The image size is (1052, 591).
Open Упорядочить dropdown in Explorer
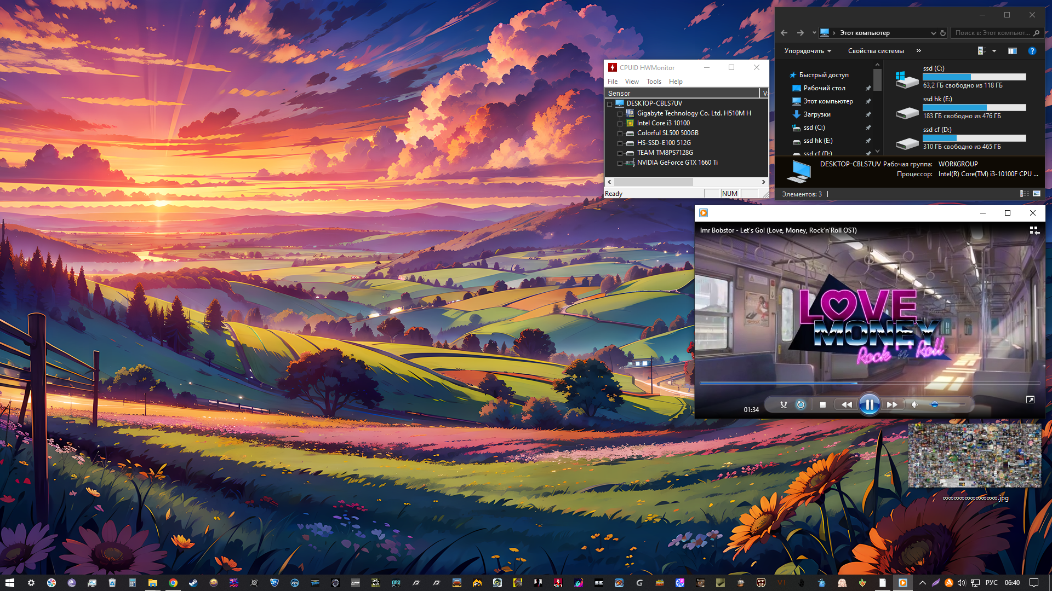click(x=808, y=51)
